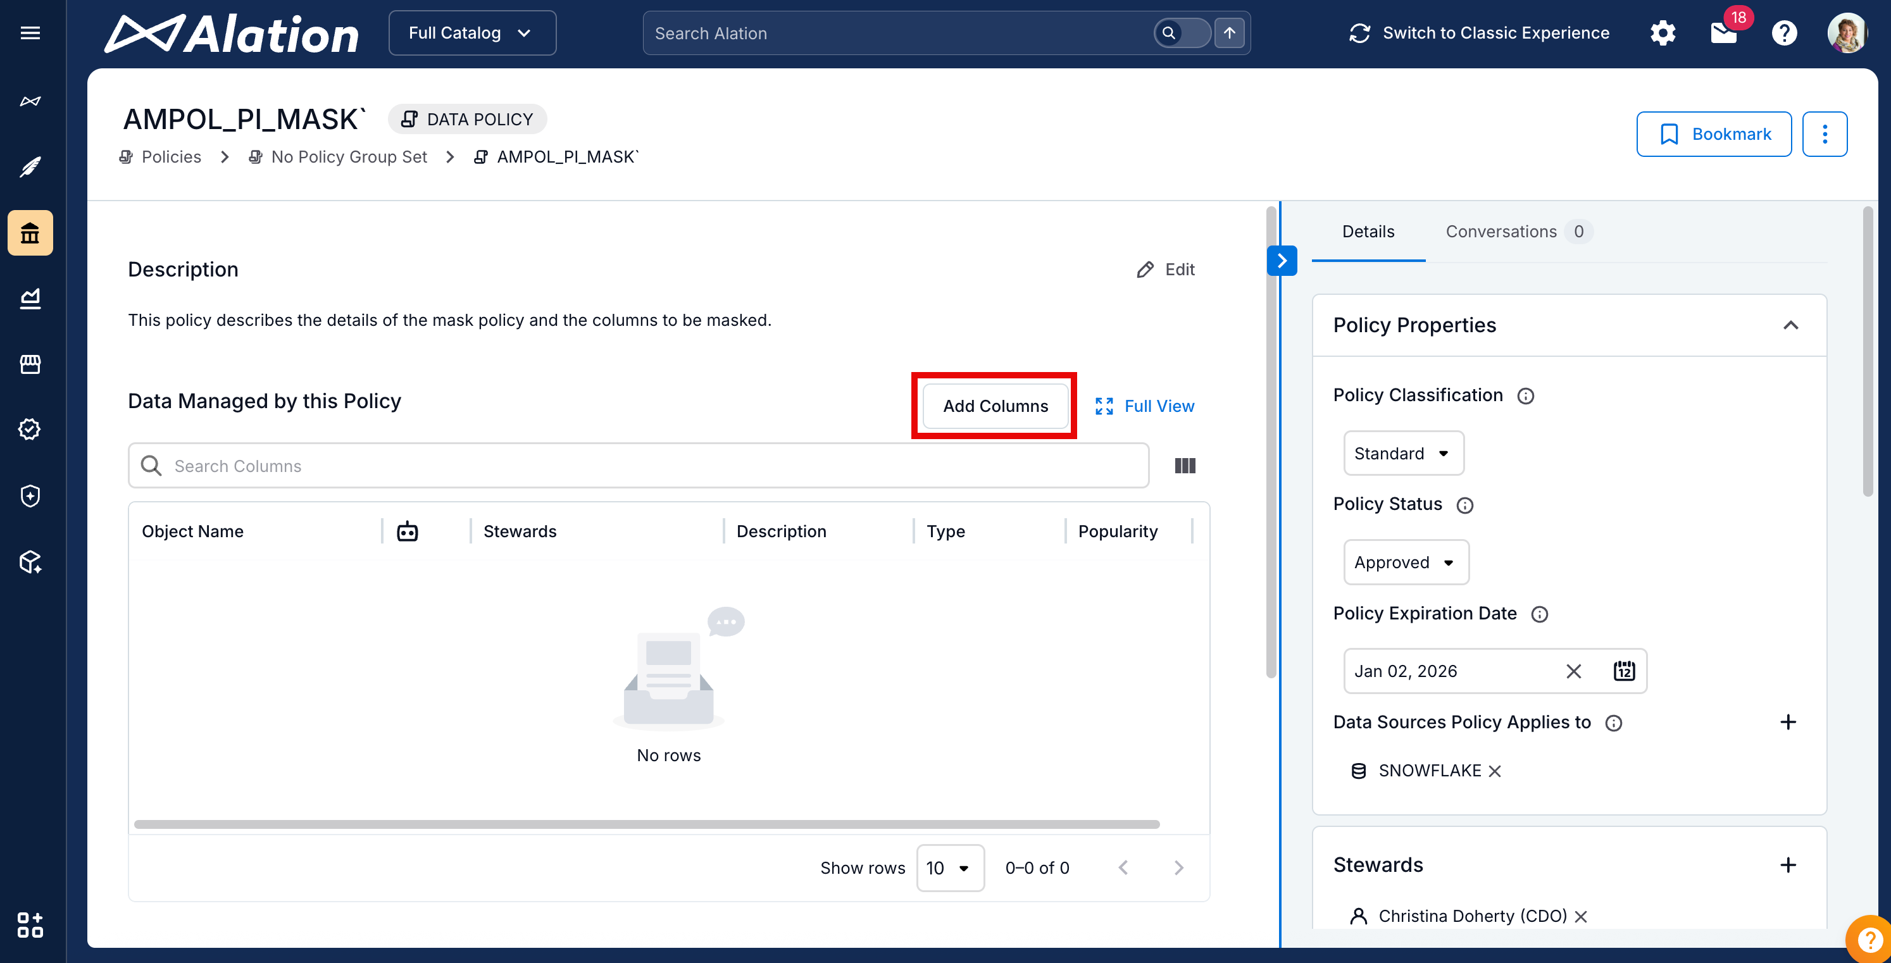Collapse the Policy Properties section
Image resolution: width=1891 pixels, height=963 pixels.
tap(1790, 325)
